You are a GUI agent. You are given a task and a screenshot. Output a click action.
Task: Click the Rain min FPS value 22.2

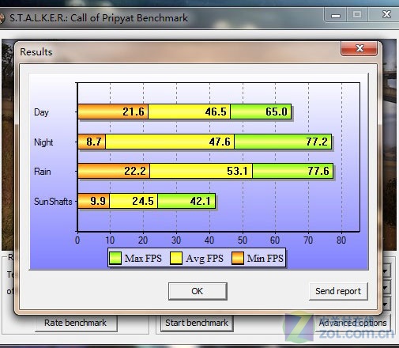tap(135, 171)
